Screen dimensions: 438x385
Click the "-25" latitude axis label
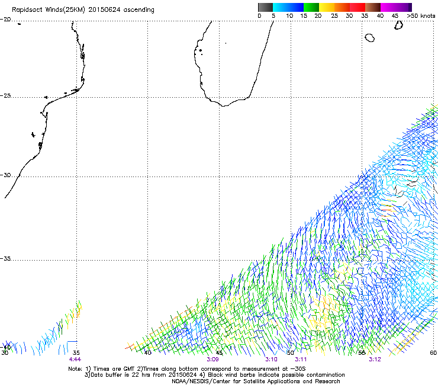[x=5, y=95]
